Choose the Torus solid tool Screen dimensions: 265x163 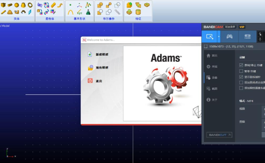30,5
